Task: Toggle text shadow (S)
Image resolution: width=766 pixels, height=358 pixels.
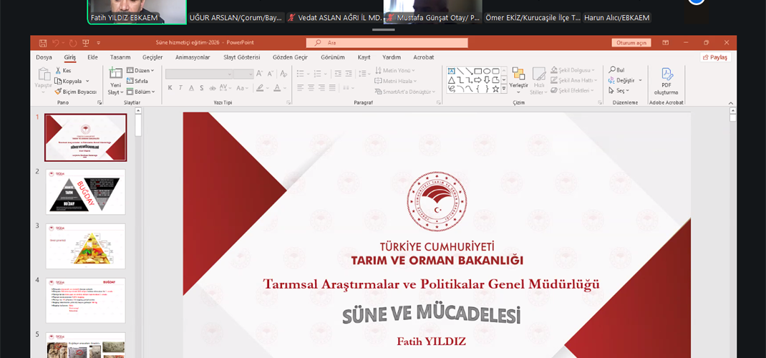Action: coord(201,88)
